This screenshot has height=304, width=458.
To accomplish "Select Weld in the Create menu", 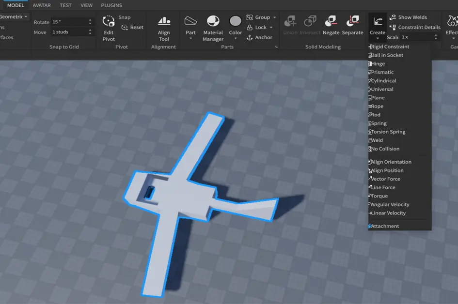I will pos(399,140).
